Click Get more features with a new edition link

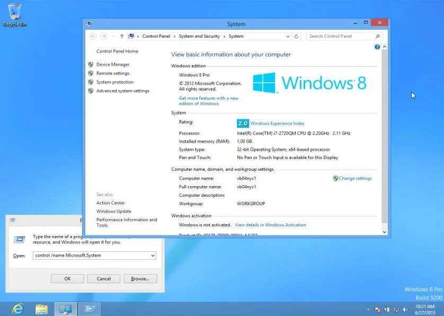coord(209,101)
